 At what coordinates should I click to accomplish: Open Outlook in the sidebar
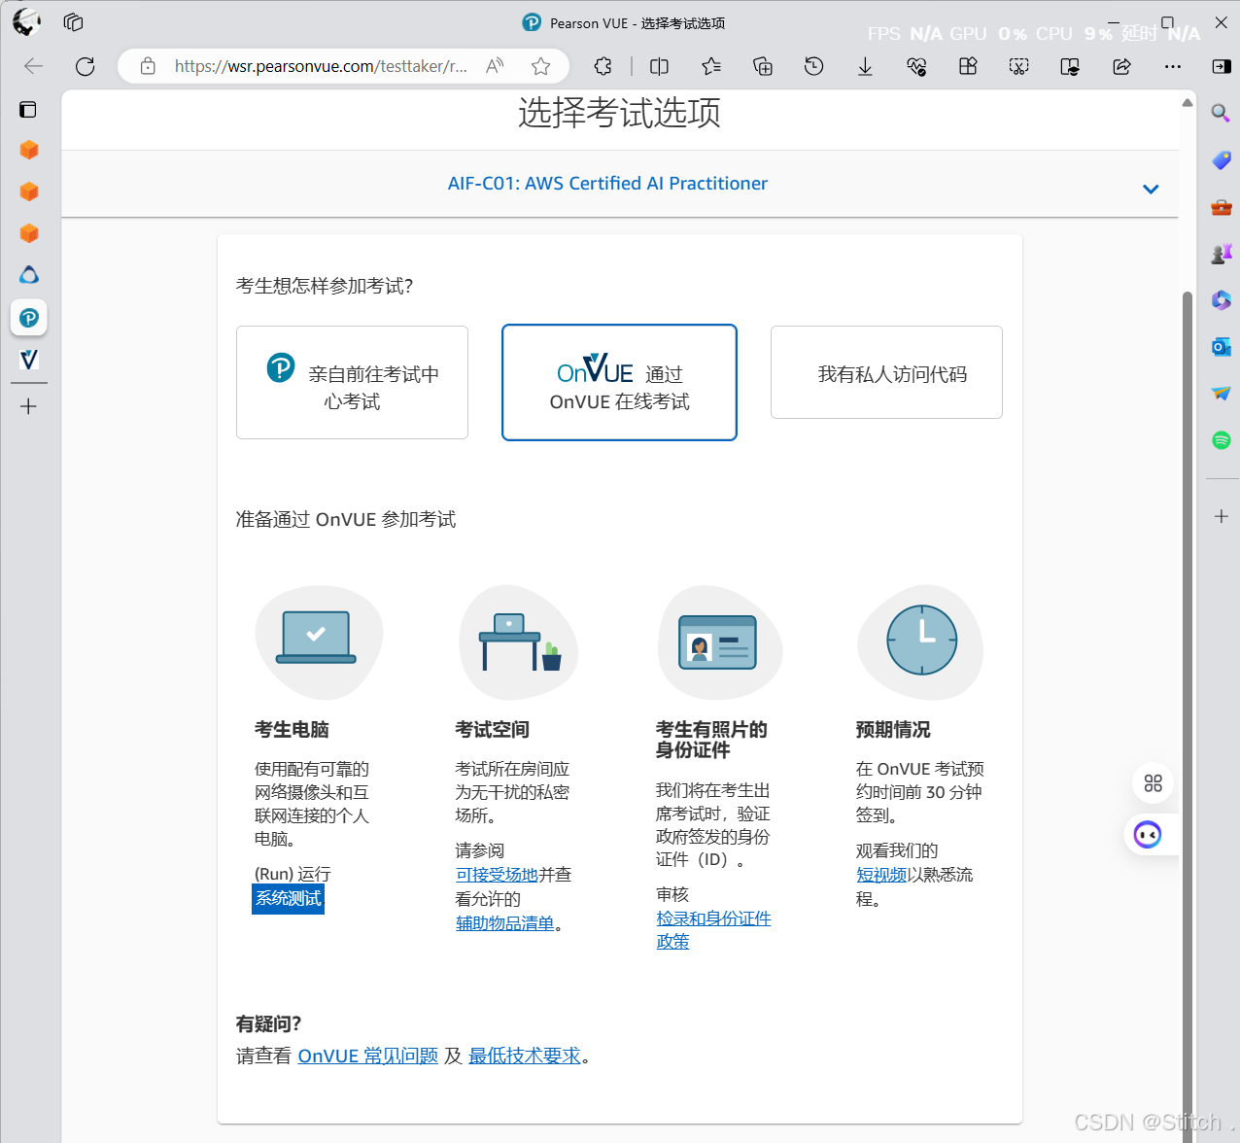[x=1222, y=347]
